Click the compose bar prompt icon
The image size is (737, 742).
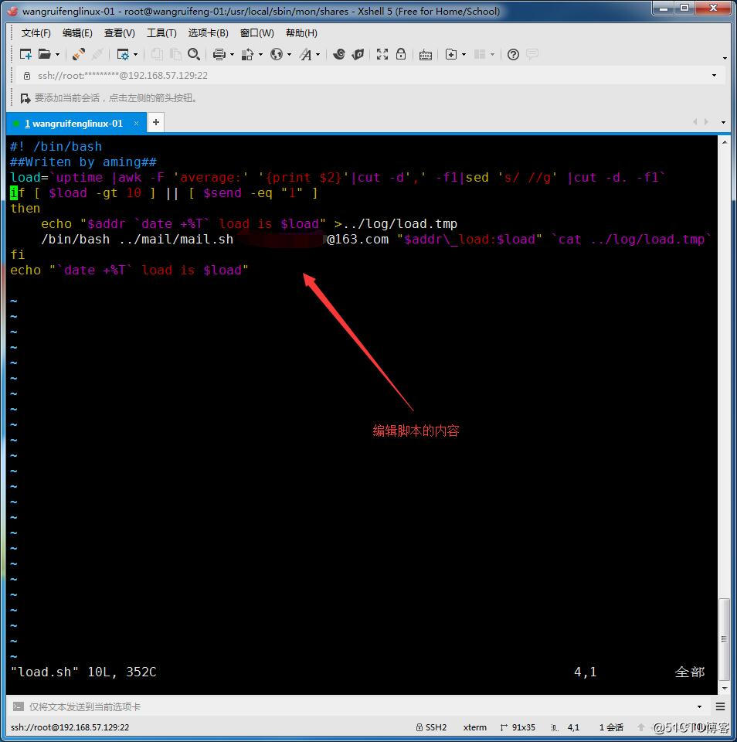pyautogui.click(x=18, y=706)
